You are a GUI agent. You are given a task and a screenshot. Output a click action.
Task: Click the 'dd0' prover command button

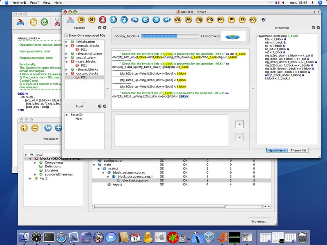point(188,20)
